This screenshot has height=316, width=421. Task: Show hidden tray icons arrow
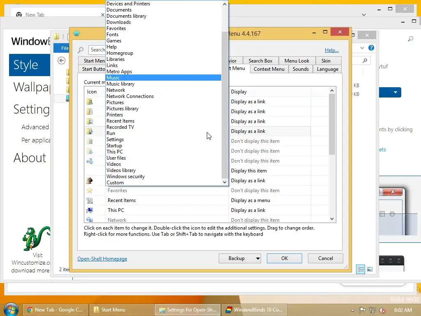352,310
